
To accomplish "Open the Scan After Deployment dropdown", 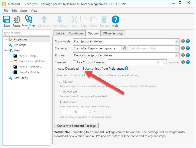I will [x=124, y=48].
